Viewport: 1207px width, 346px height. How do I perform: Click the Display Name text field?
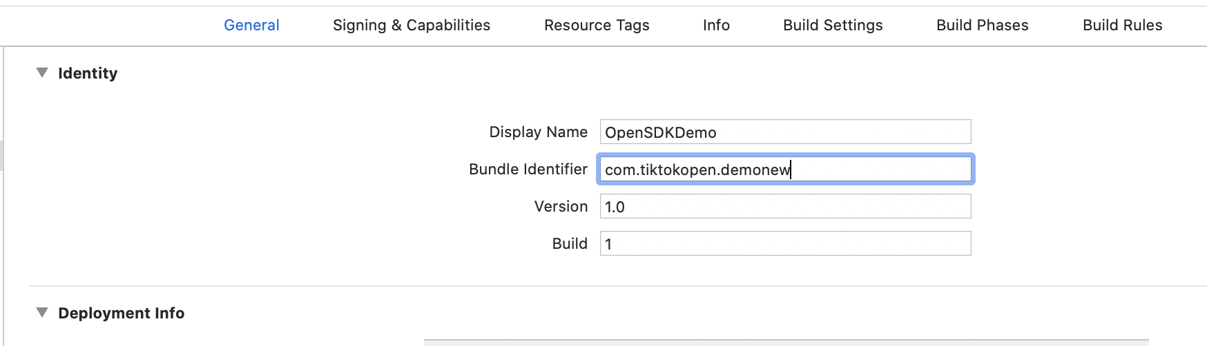(x=785, y=132)
